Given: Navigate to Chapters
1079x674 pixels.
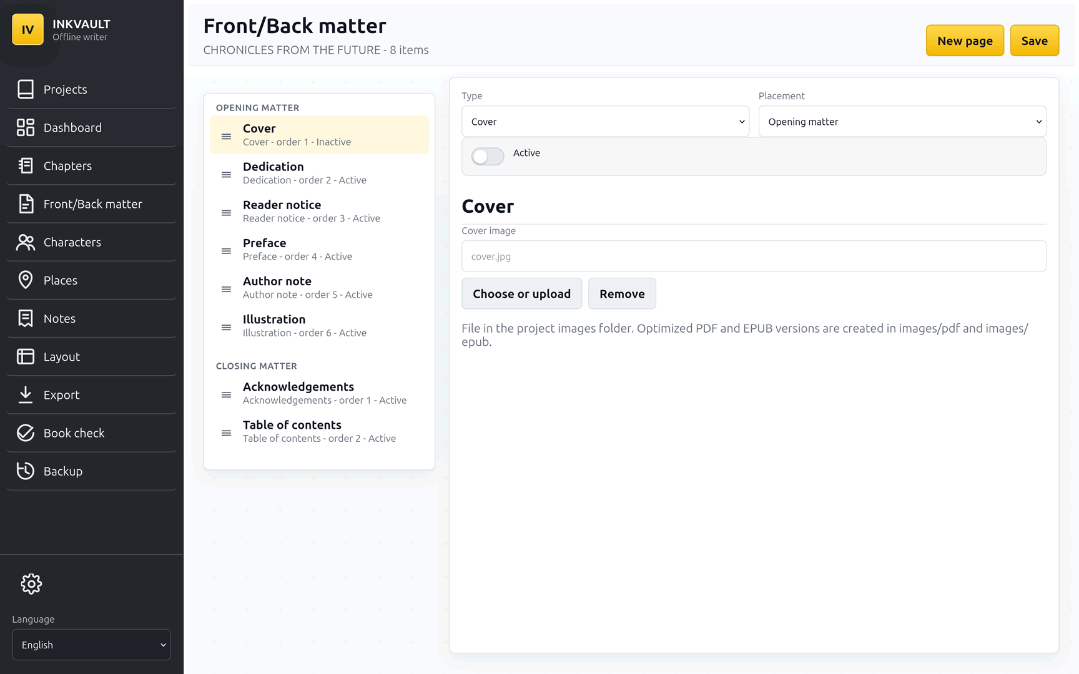Looking at the screenshot, I should 91,165.
